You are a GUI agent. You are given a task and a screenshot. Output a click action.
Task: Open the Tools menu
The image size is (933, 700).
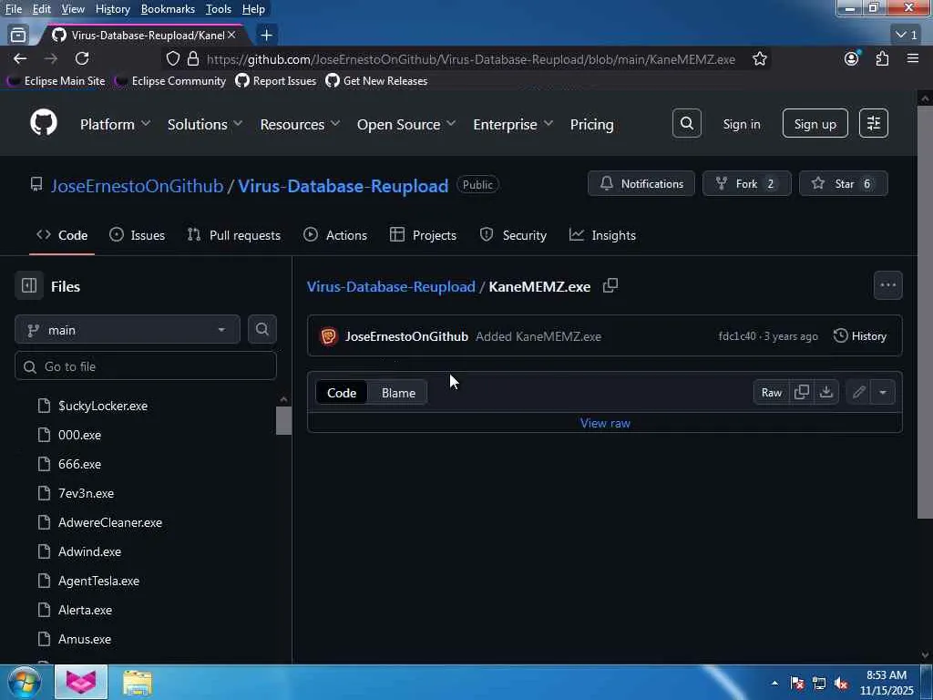tap(219, 9)
